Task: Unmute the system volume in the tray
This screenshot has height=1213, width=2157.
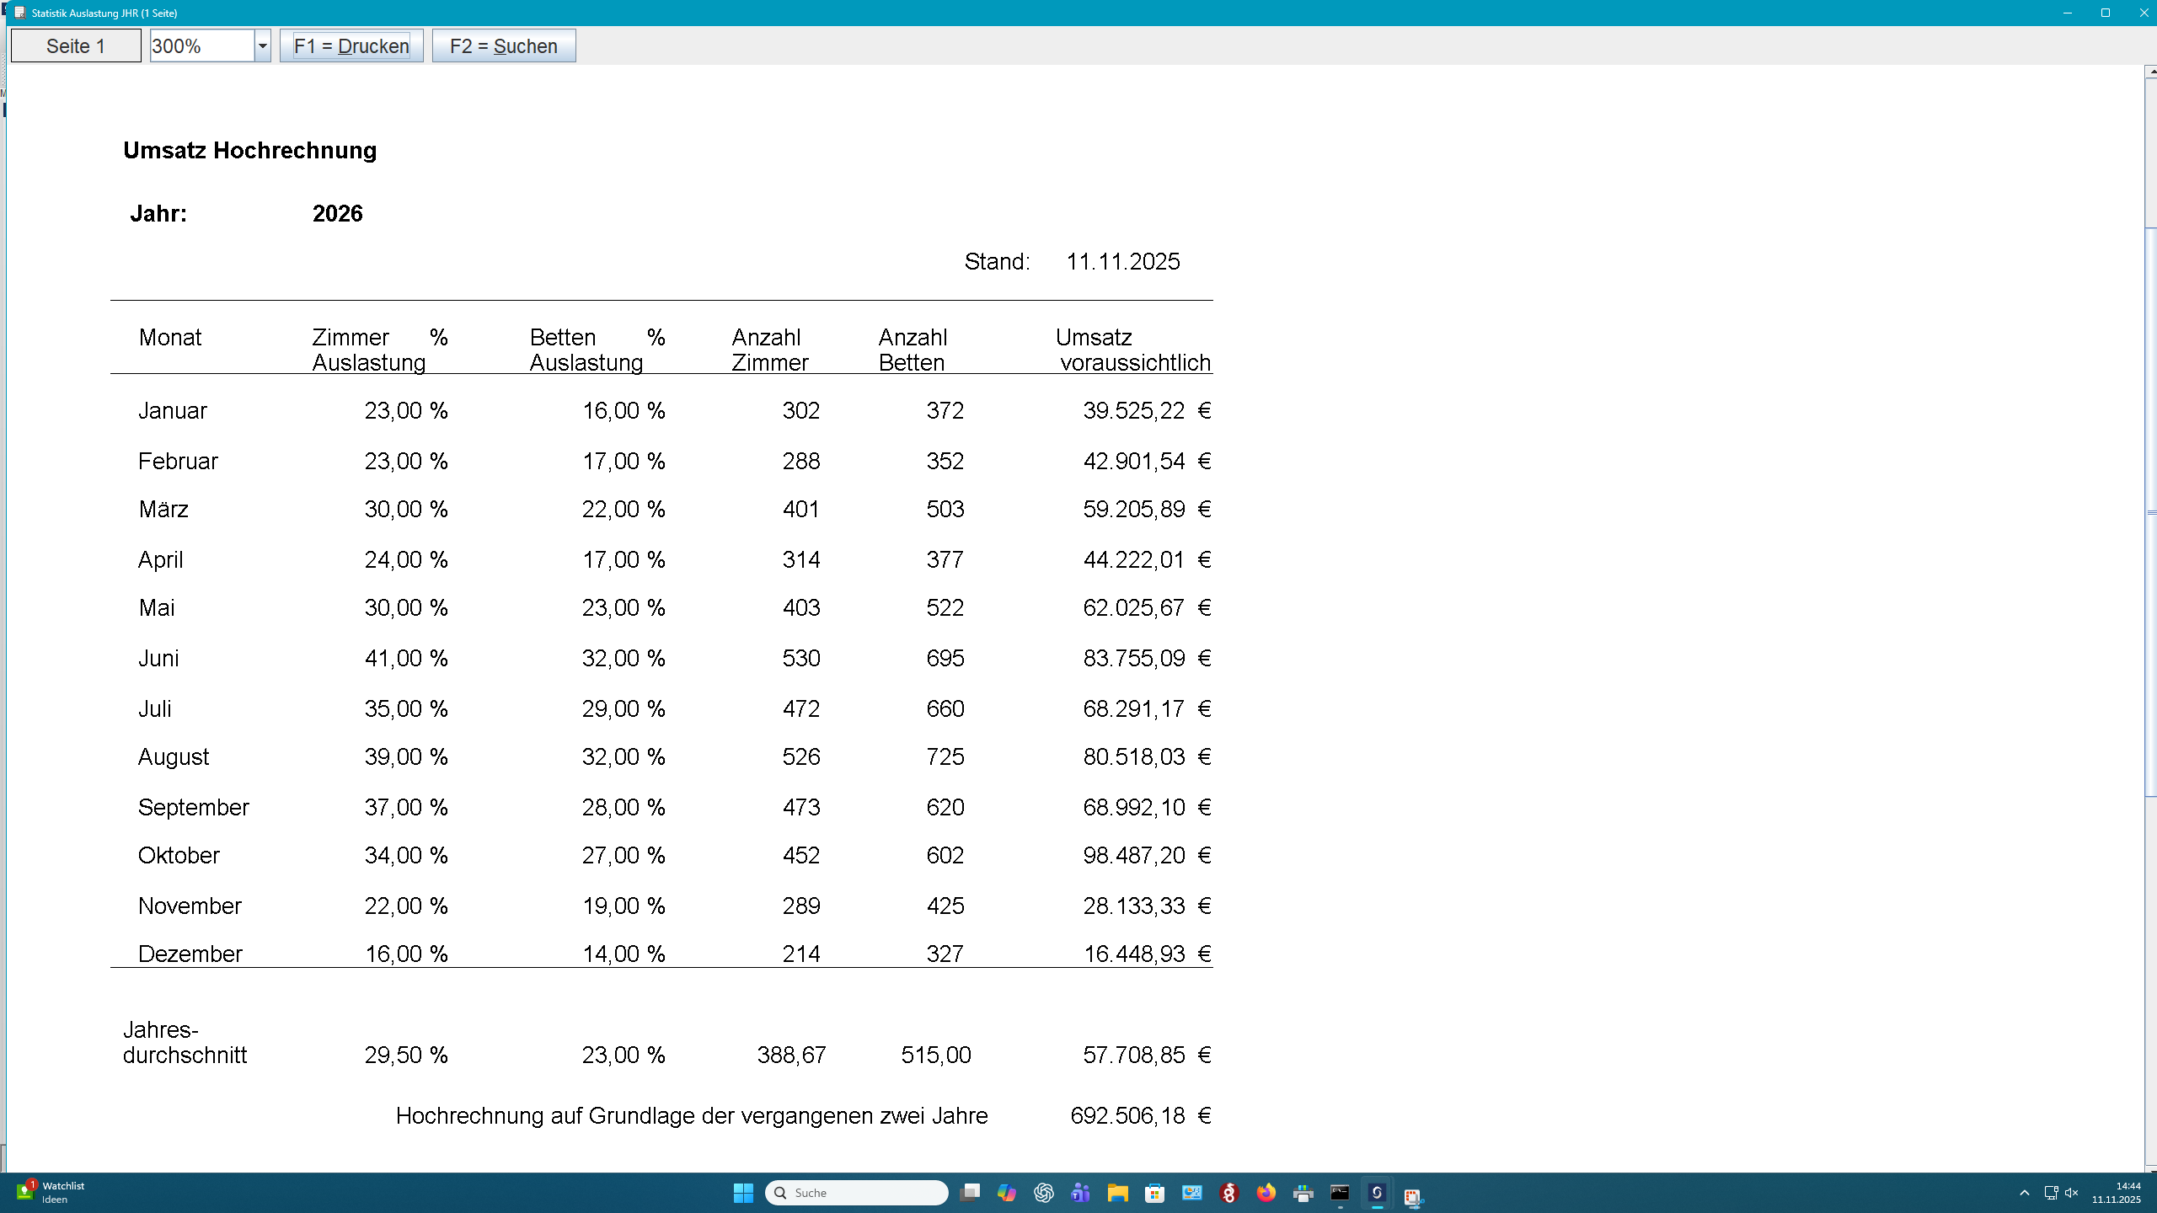Action: point(2071,1193)
